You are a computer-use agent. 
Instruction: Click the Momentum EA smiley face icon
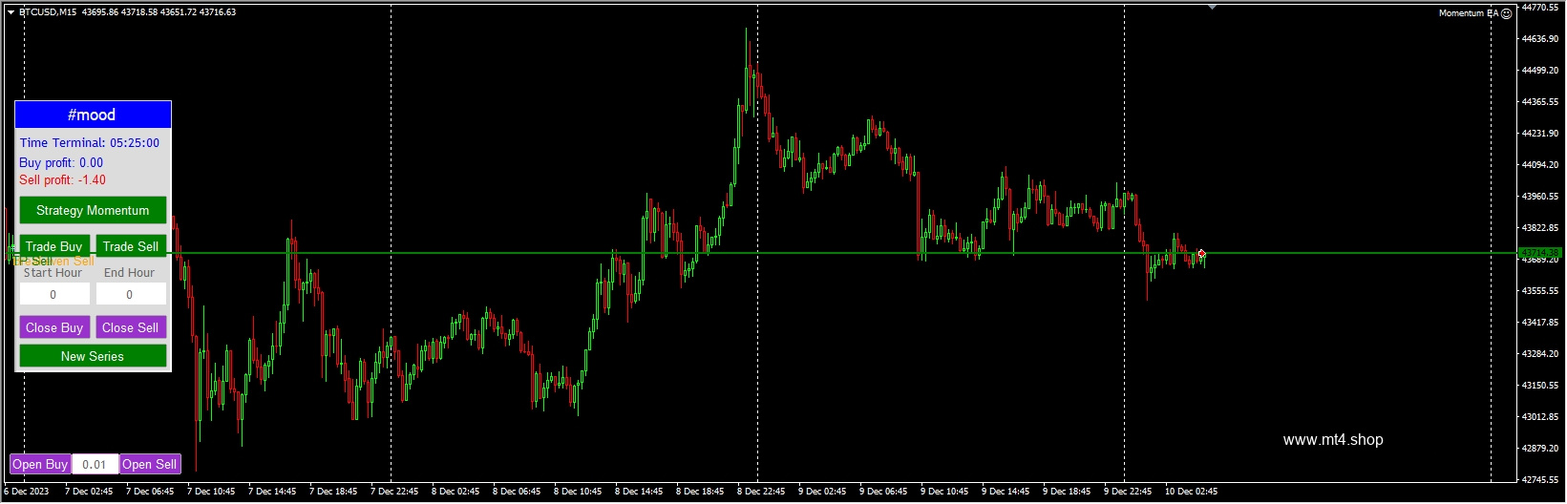(x=1507, y=13)
